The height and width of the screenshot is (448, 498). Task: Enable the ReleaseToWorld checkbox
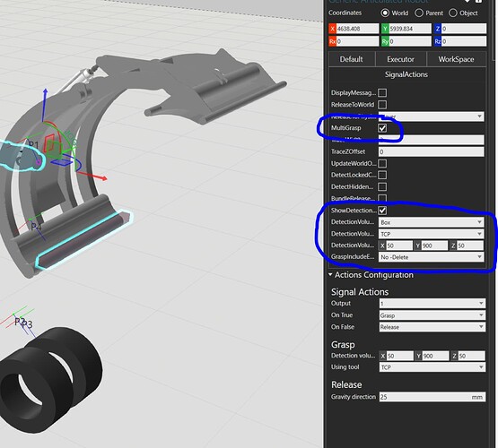pyautogui.click(x=382, y=105)
